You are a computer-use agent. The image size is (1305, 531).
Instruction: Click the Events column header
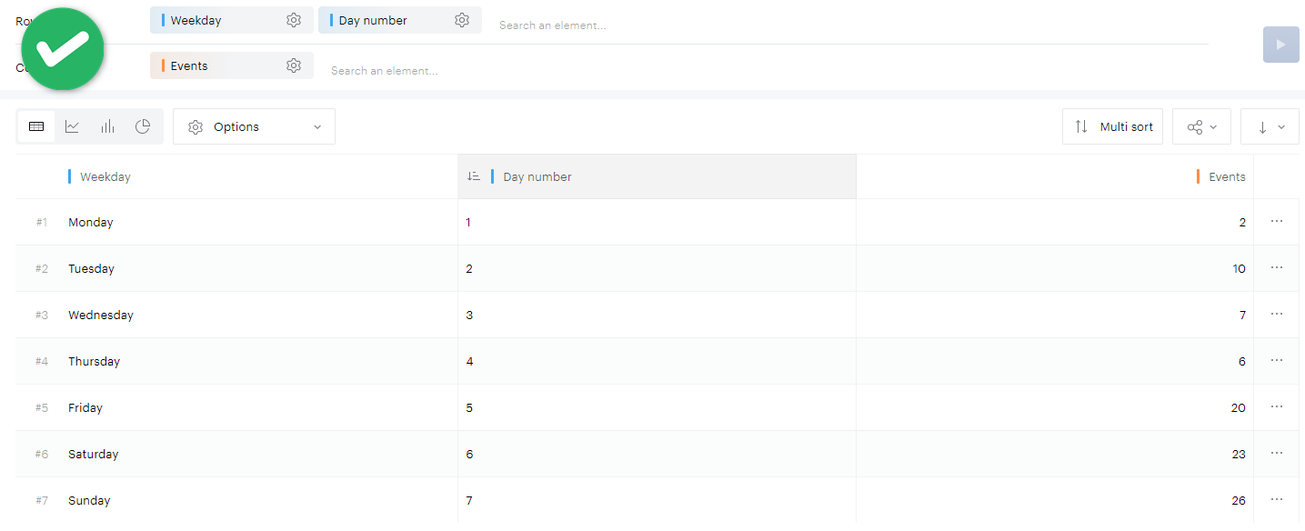1226,176
